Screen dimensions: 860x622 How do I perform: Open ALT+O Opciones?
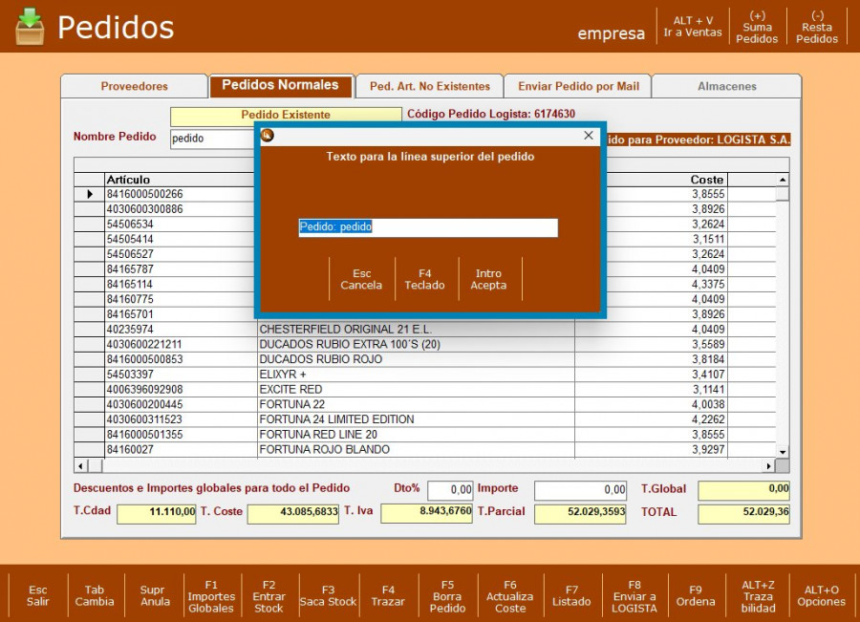(x=822, y=596)
